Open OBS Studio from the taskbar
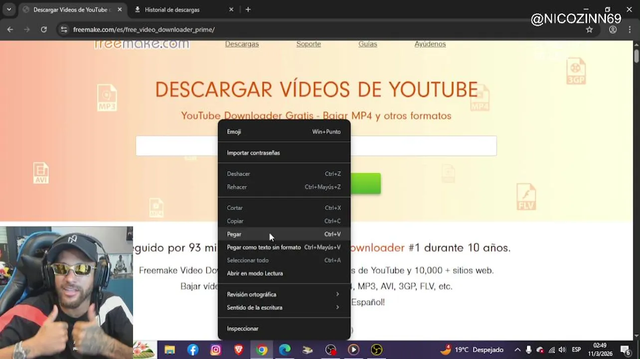Image resolution: width=640 pixels, height=359 pixels. (x=376, y=350)
